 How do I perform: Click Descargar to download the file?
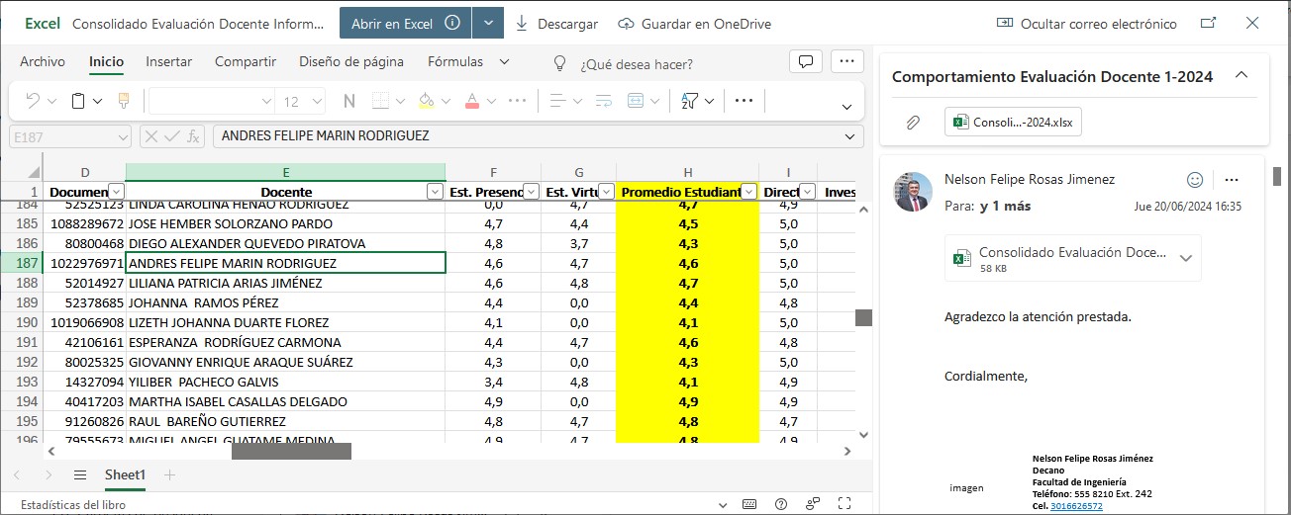click(556, 24)
